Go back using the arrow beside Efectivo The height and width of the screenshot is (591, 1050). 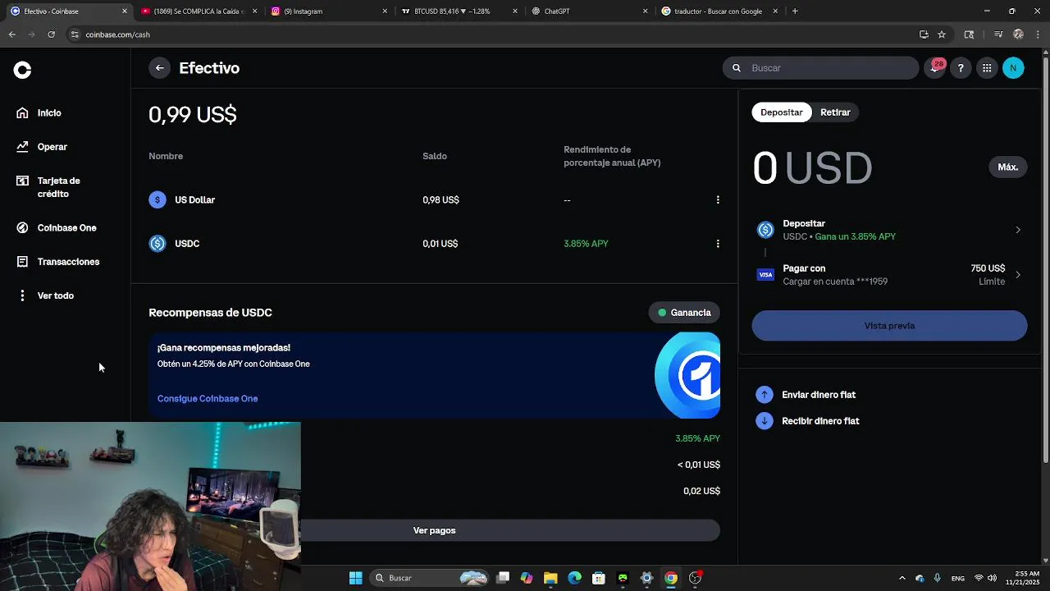(159, 68)
